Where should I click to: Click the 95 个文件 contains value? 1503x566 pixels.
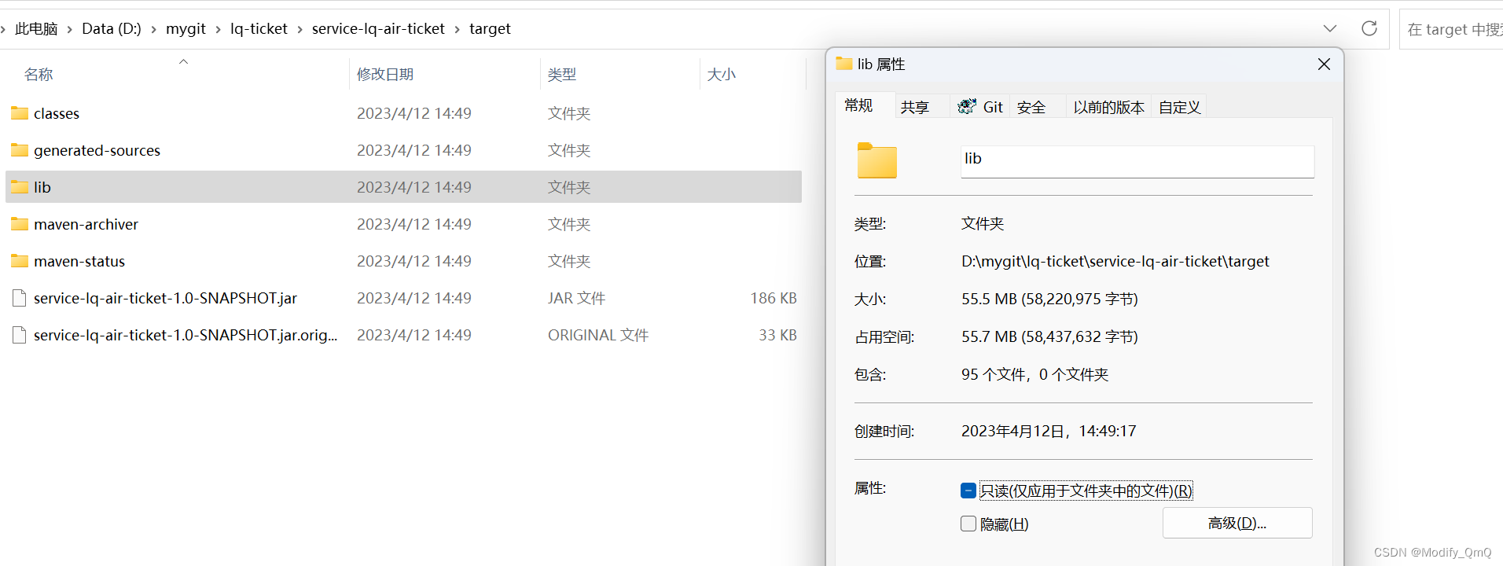1034,374
